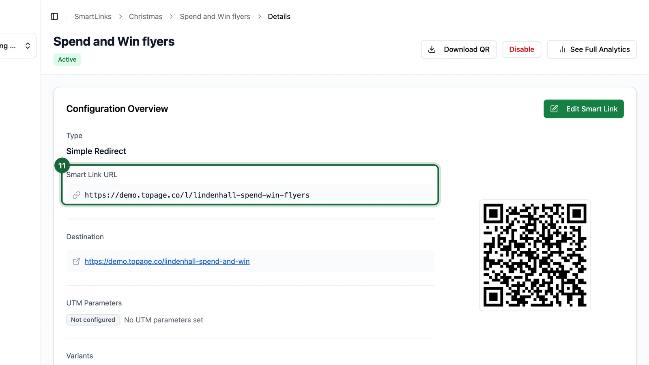The width and height of the screenshot is (649, 365).
Task: Click the Details breadcrumb item
Action: click(x=279, y=17)
